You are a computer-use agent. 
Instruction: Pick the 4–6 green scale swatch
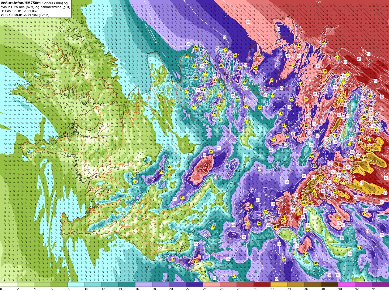pos(42,285)
